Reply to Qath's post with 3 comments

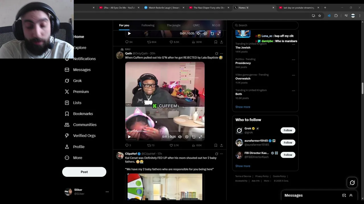coord(128,145)
